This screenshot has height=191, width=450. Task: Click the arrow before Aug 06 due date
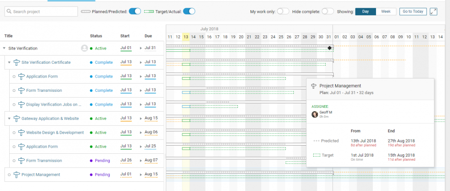pyautogui.click(x=141, y=133)
